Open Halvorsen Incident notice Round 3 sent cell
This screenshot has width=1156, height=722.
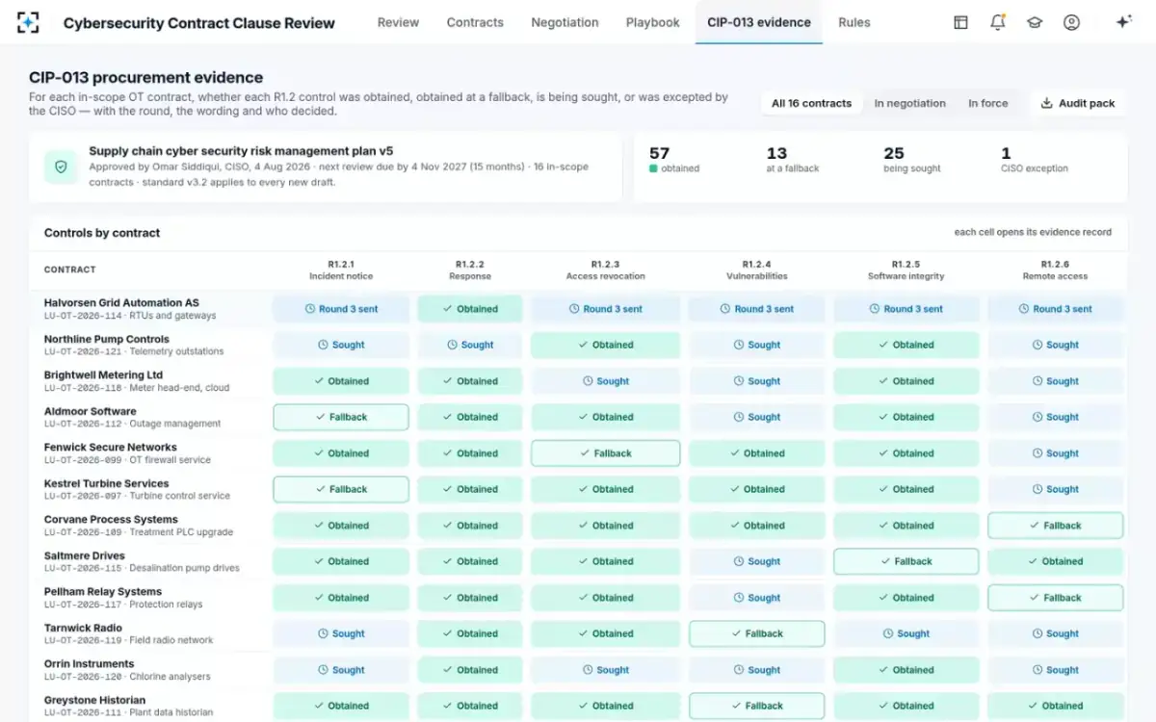pos(341,309)
